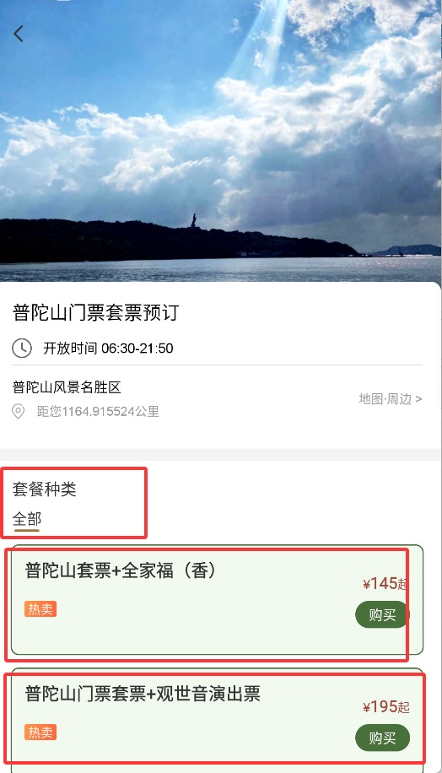Tap the ¥145起 price
The height and width of the screenshot is (773, 442).
coord(385,584)
